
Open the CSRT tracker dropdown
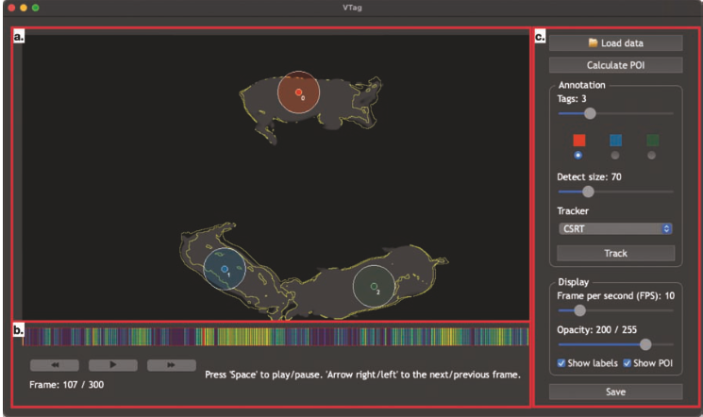(615, 228)
